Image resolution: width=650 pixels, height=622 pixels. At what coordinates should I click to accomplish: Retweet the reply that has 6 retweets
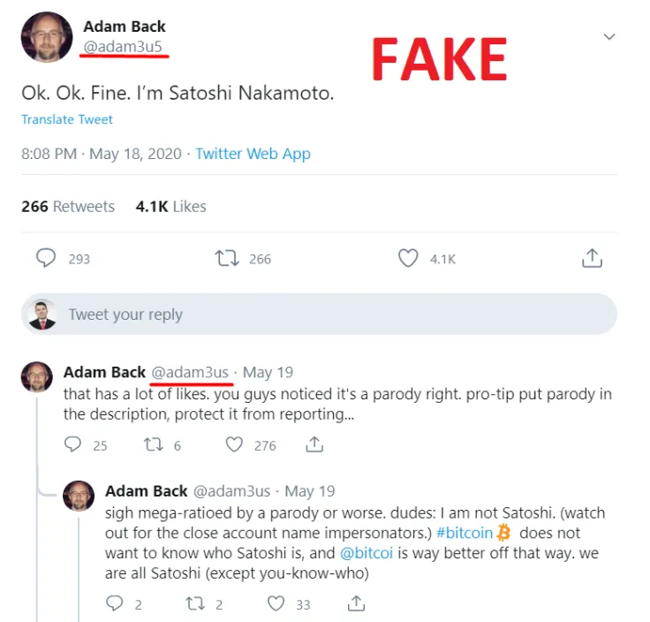(154, 444)
